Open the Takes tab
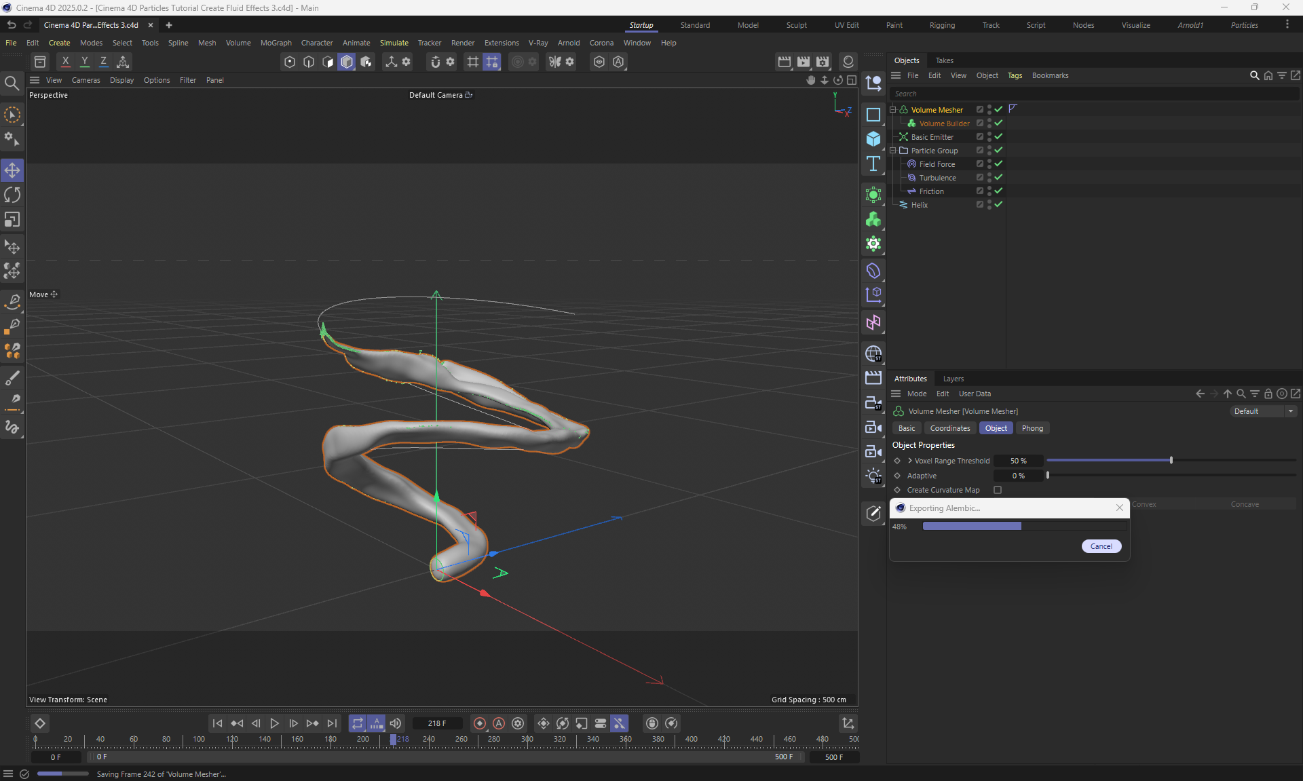Screen dimensions: 1303x781 (944, 60)
